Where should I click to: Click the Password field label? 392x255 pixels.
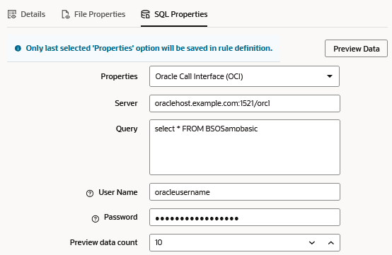coord(121,217)
